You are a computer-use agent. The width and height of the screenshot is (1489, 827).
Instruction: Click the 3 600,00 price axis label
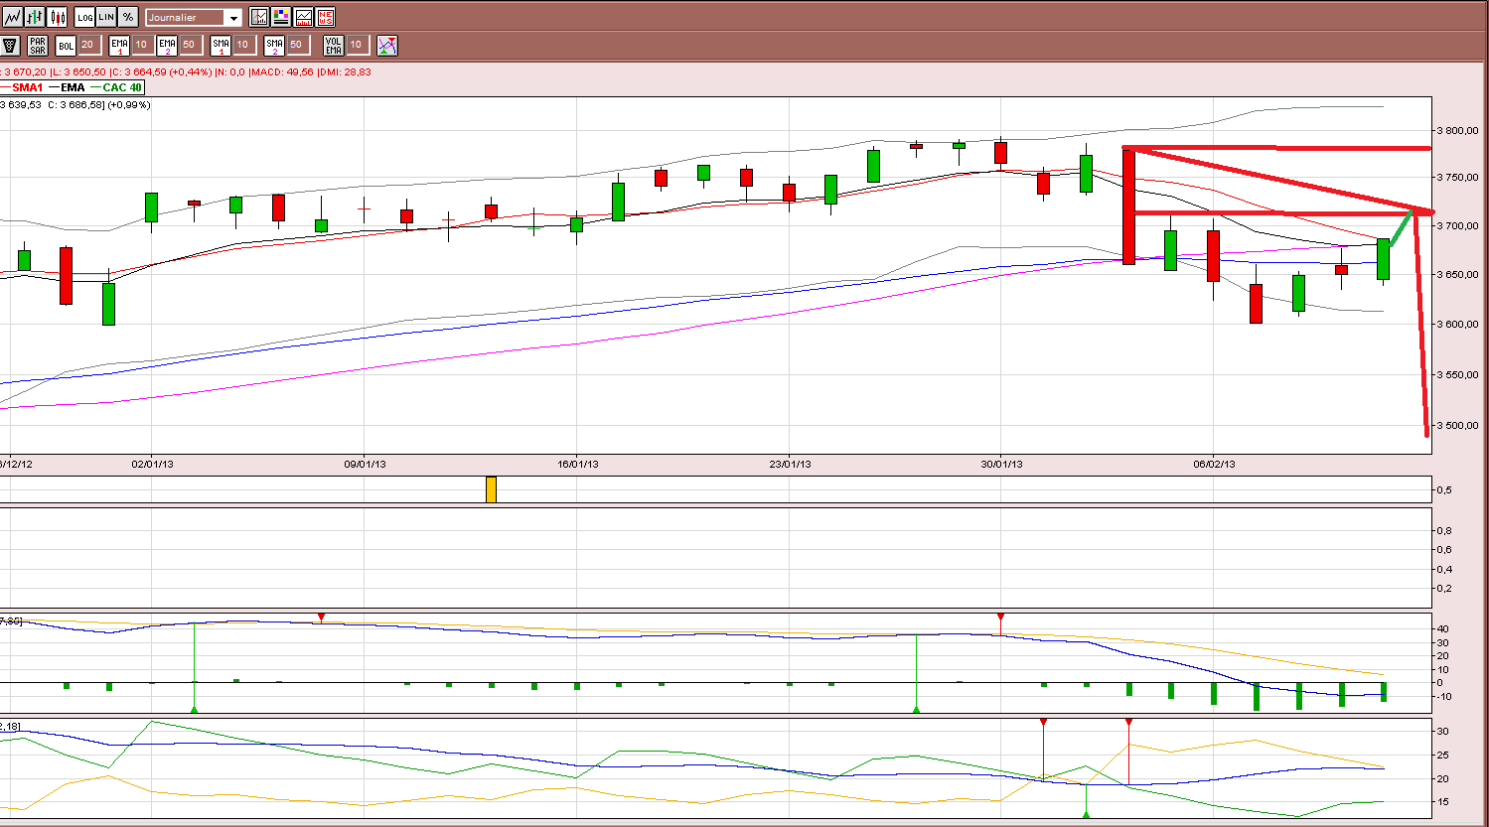(1457, 324)
